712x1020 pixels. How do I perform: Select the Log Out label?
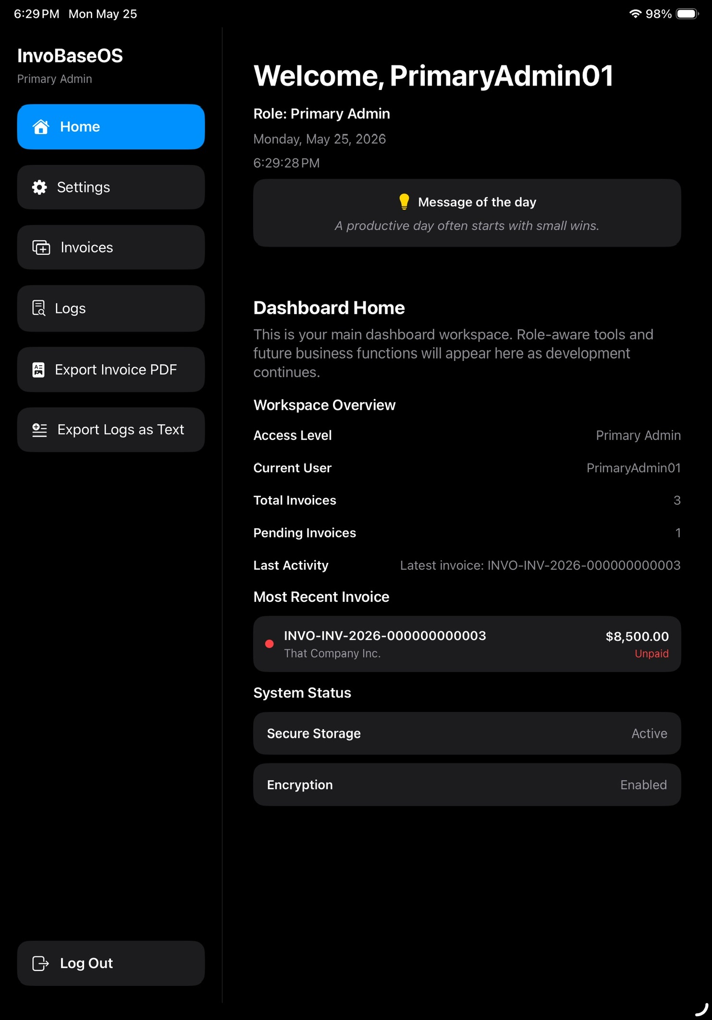[x=86, y=963]
